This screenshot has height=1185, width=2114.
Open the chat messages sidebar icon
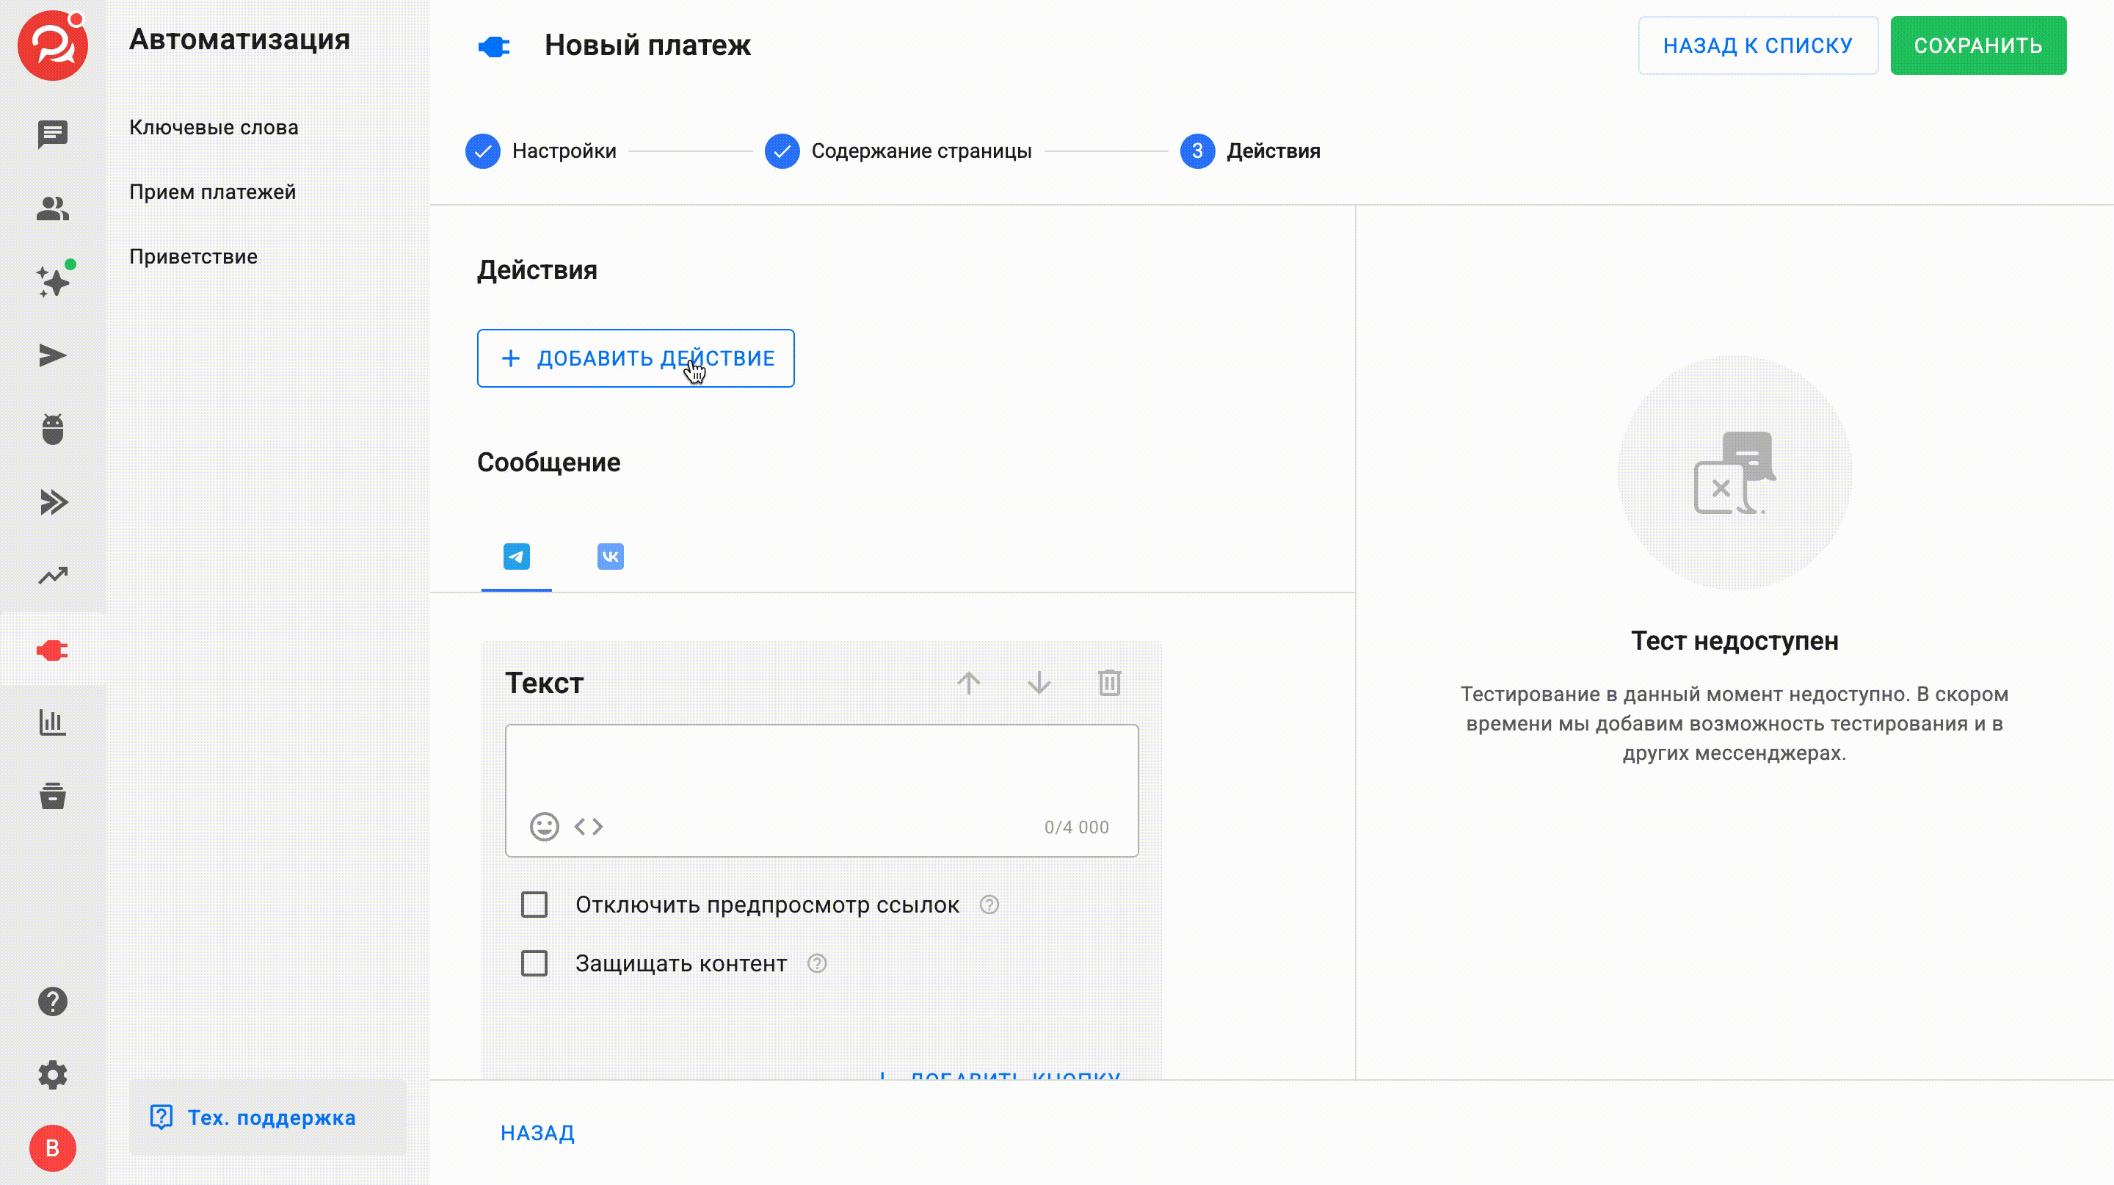pos(53,134)
